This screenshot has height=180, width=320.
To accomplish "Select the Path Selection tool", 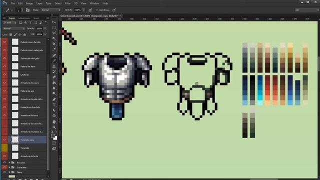I will (54, 110).
